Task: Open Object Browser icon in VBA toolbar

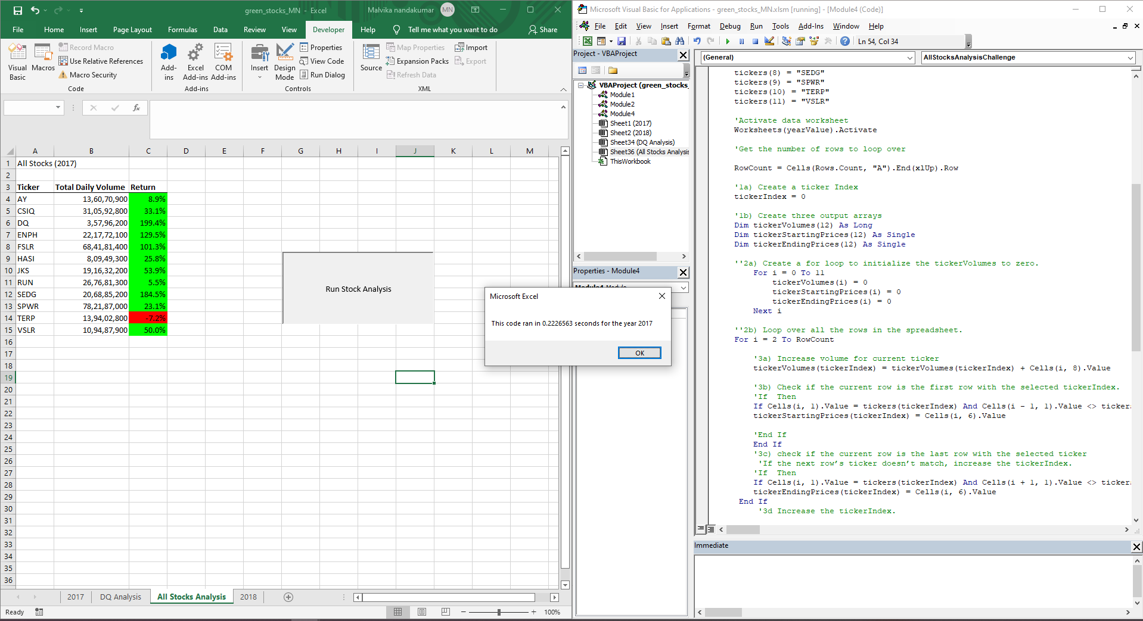Action: click(x=814, y=41)
